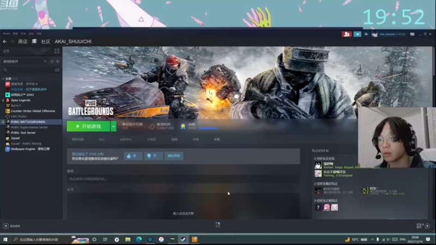The image size is (436, 245).
Task: Open the 社区中心 community hub tab
Action: click(x=126, y=139)
